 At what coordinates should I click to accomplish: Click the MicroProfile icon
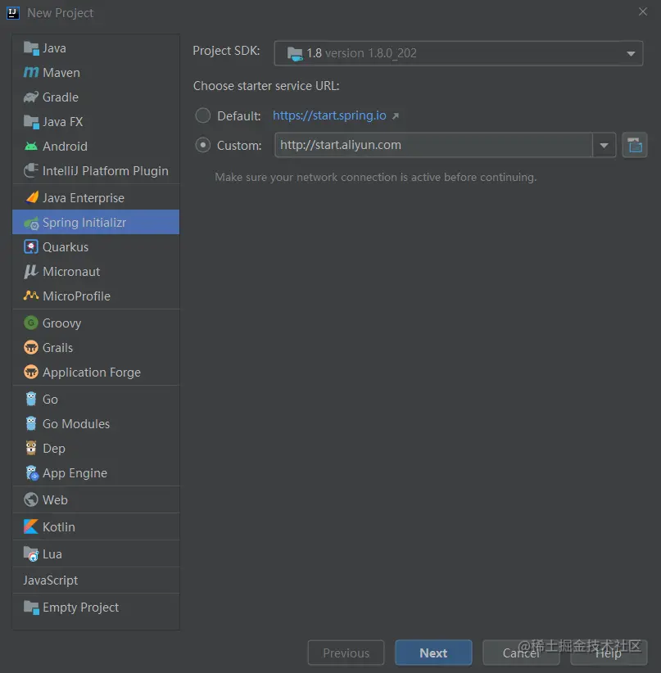(x=31, y=296)
